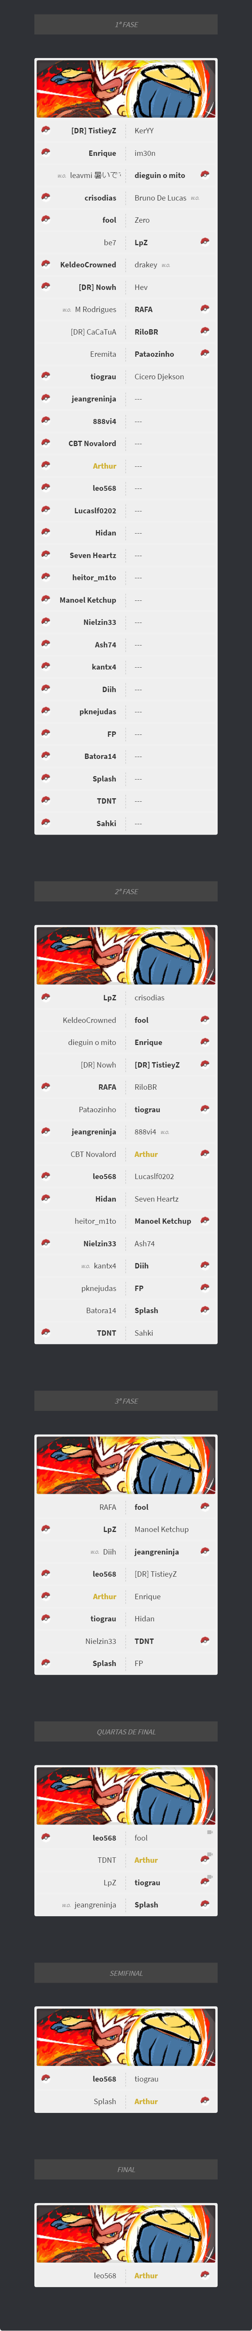Click leo568 in the Final match
Viewport: 252px width, 2331px height.
point(105,2275)
